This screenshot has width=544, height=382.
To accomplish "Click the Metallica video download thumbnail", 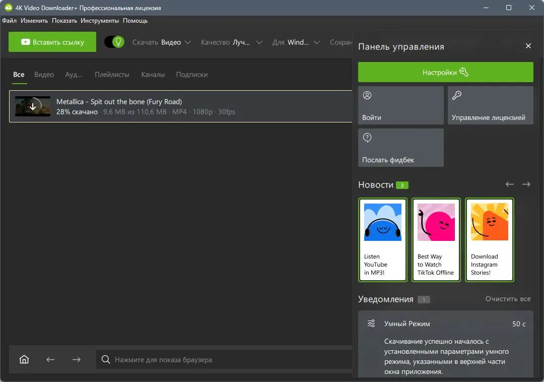I will tap(33, 106).
